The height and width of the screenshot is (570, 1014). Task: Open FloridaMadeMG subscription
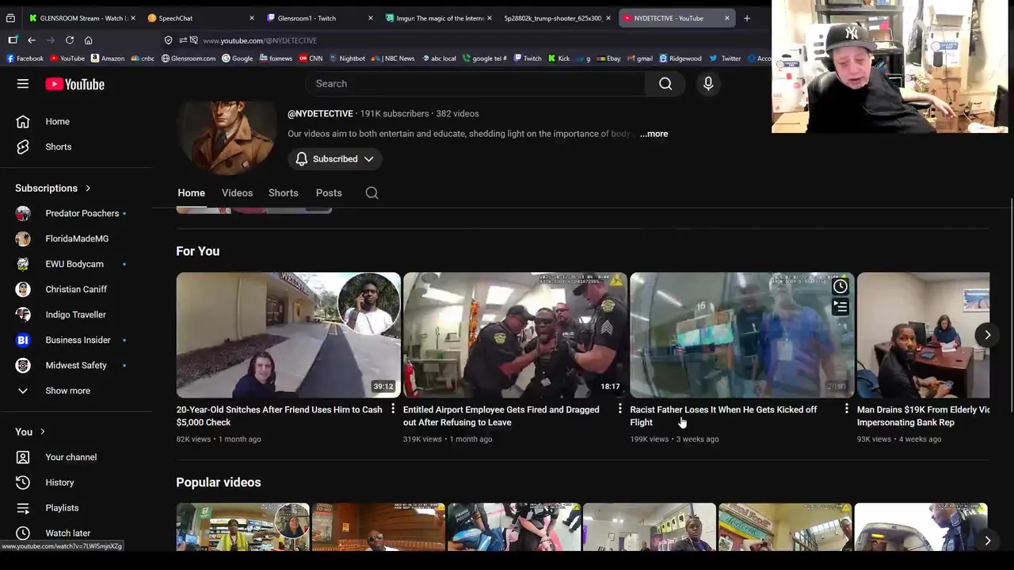coord(76,238)
